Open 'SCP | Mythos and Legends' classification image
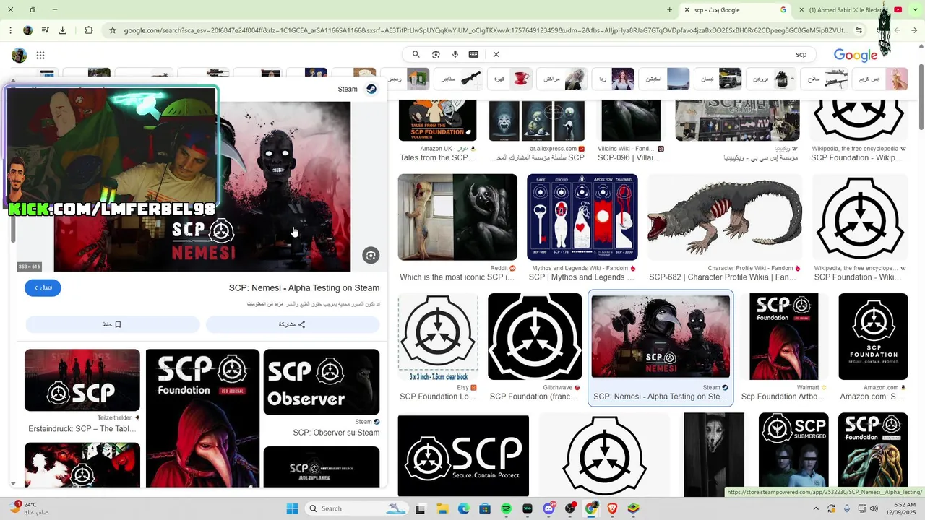Viewport: 925px width, 520px height. (x=582, y=217)
